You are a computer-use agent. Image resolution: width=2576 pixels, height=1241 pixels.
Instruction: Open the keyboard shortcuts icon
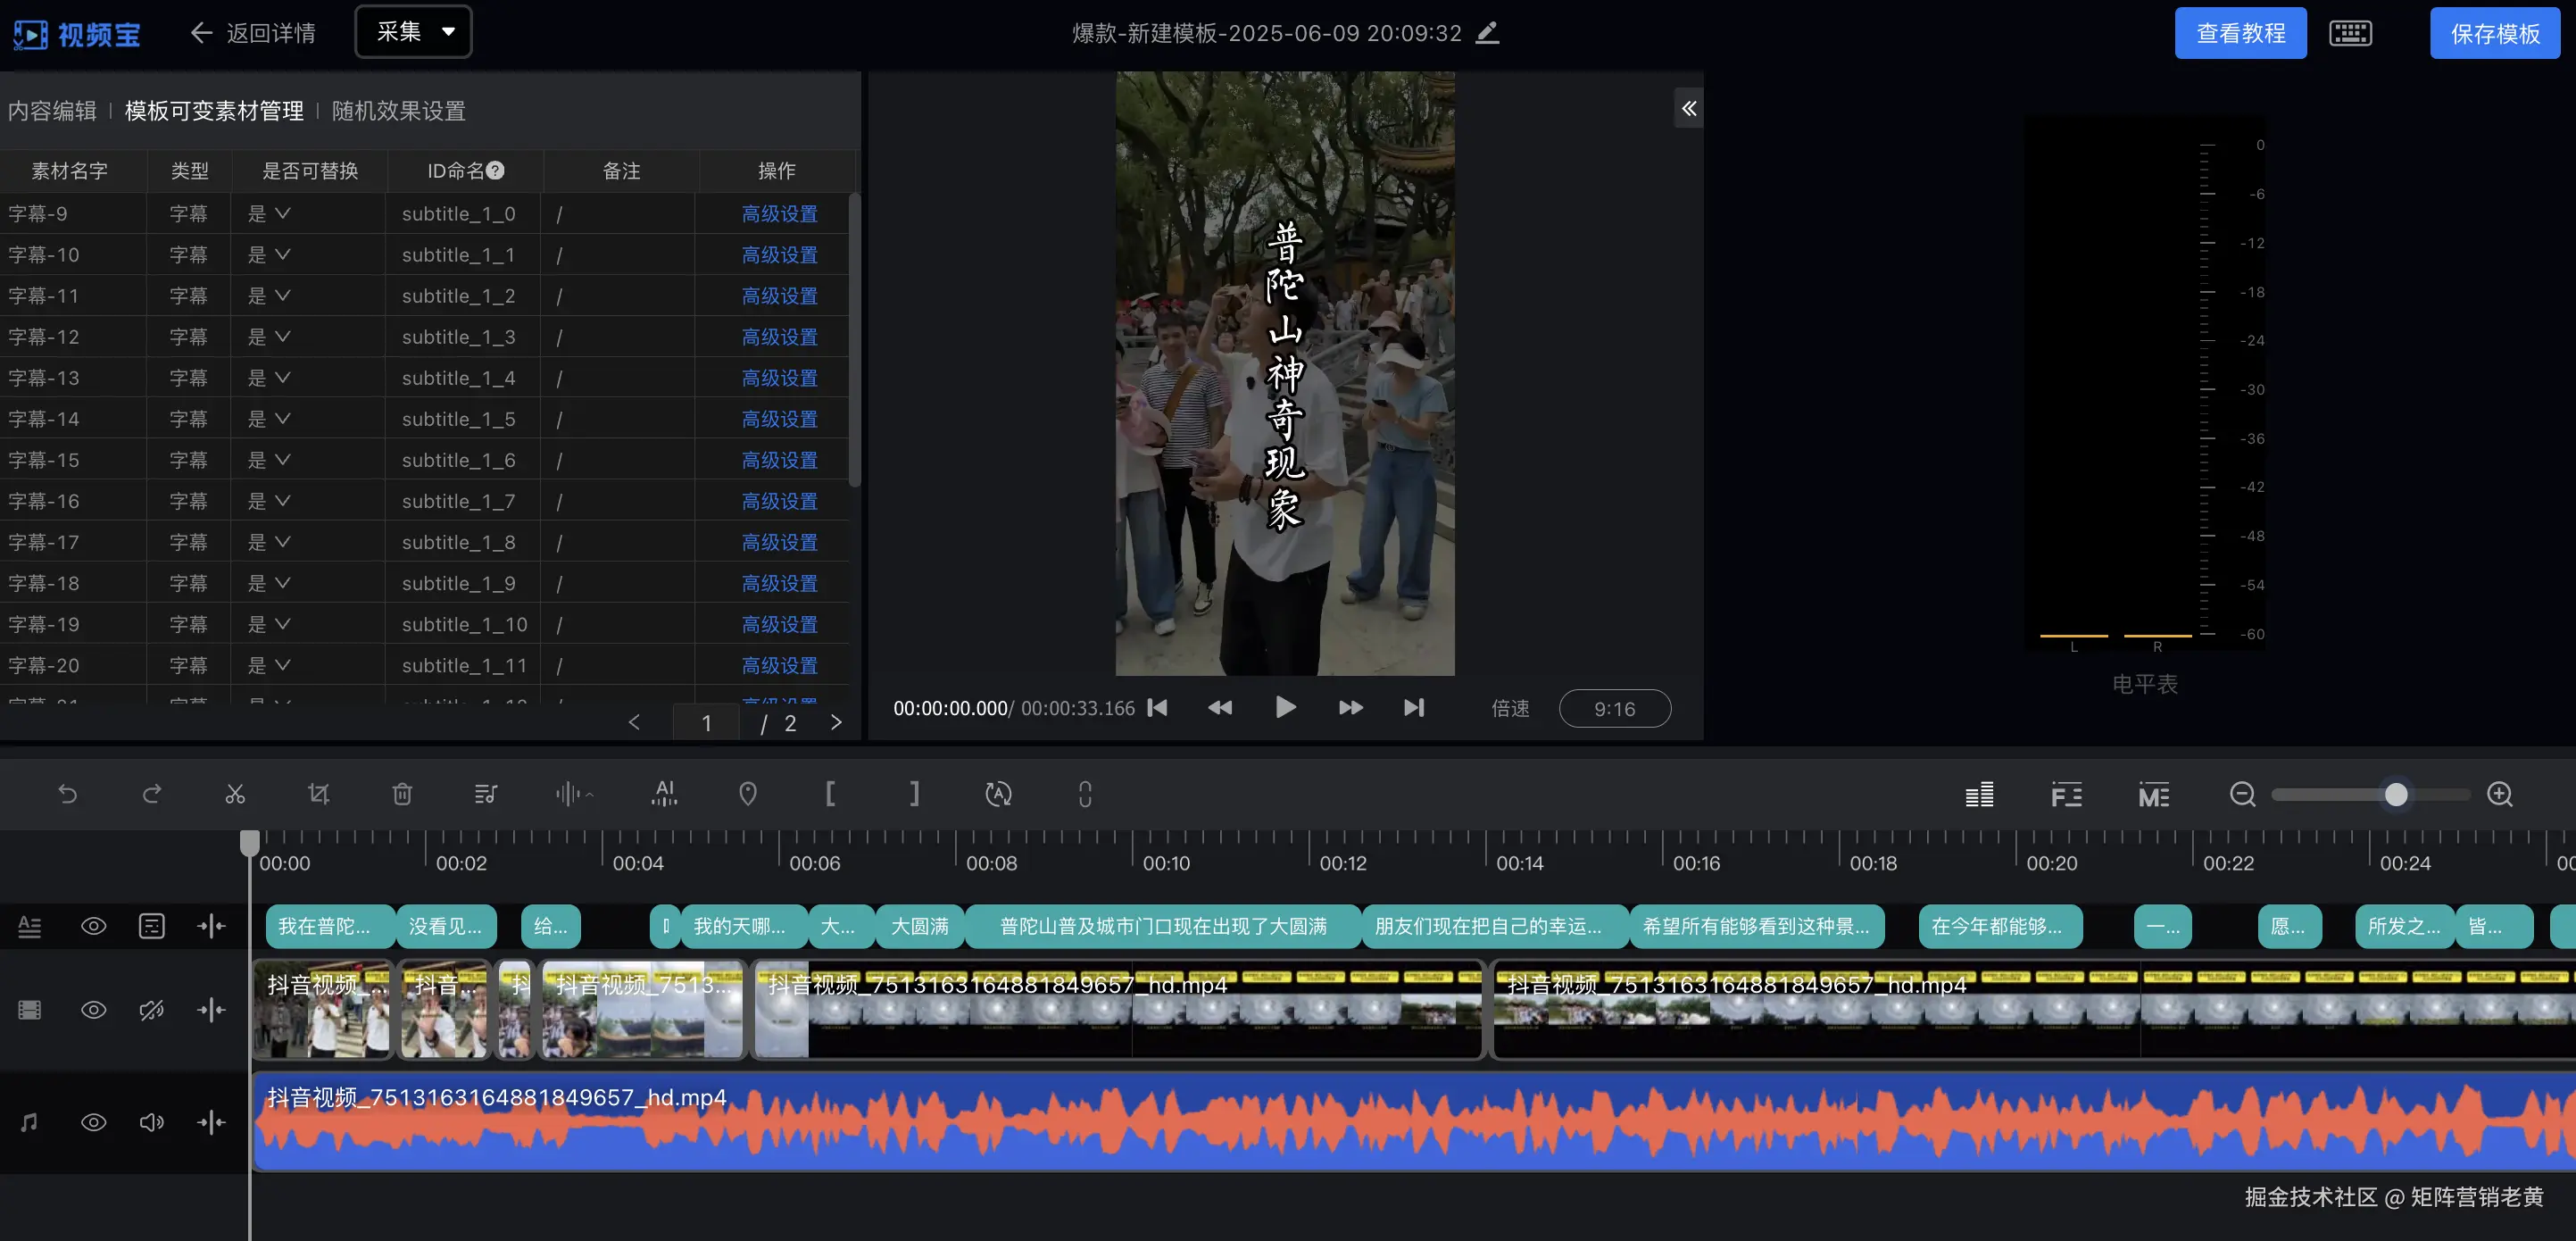(x=2350, y=34)
